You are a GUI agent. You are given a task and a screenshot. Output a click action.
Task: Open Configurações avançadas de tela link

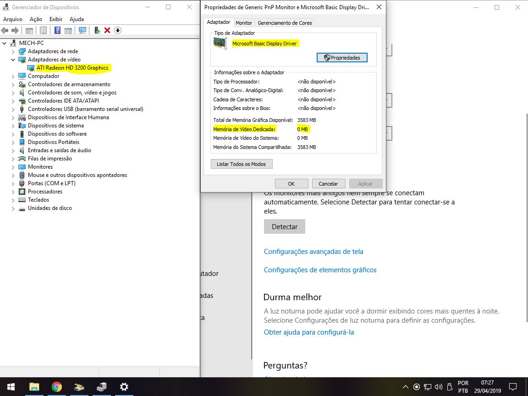(x=313, y=252)
